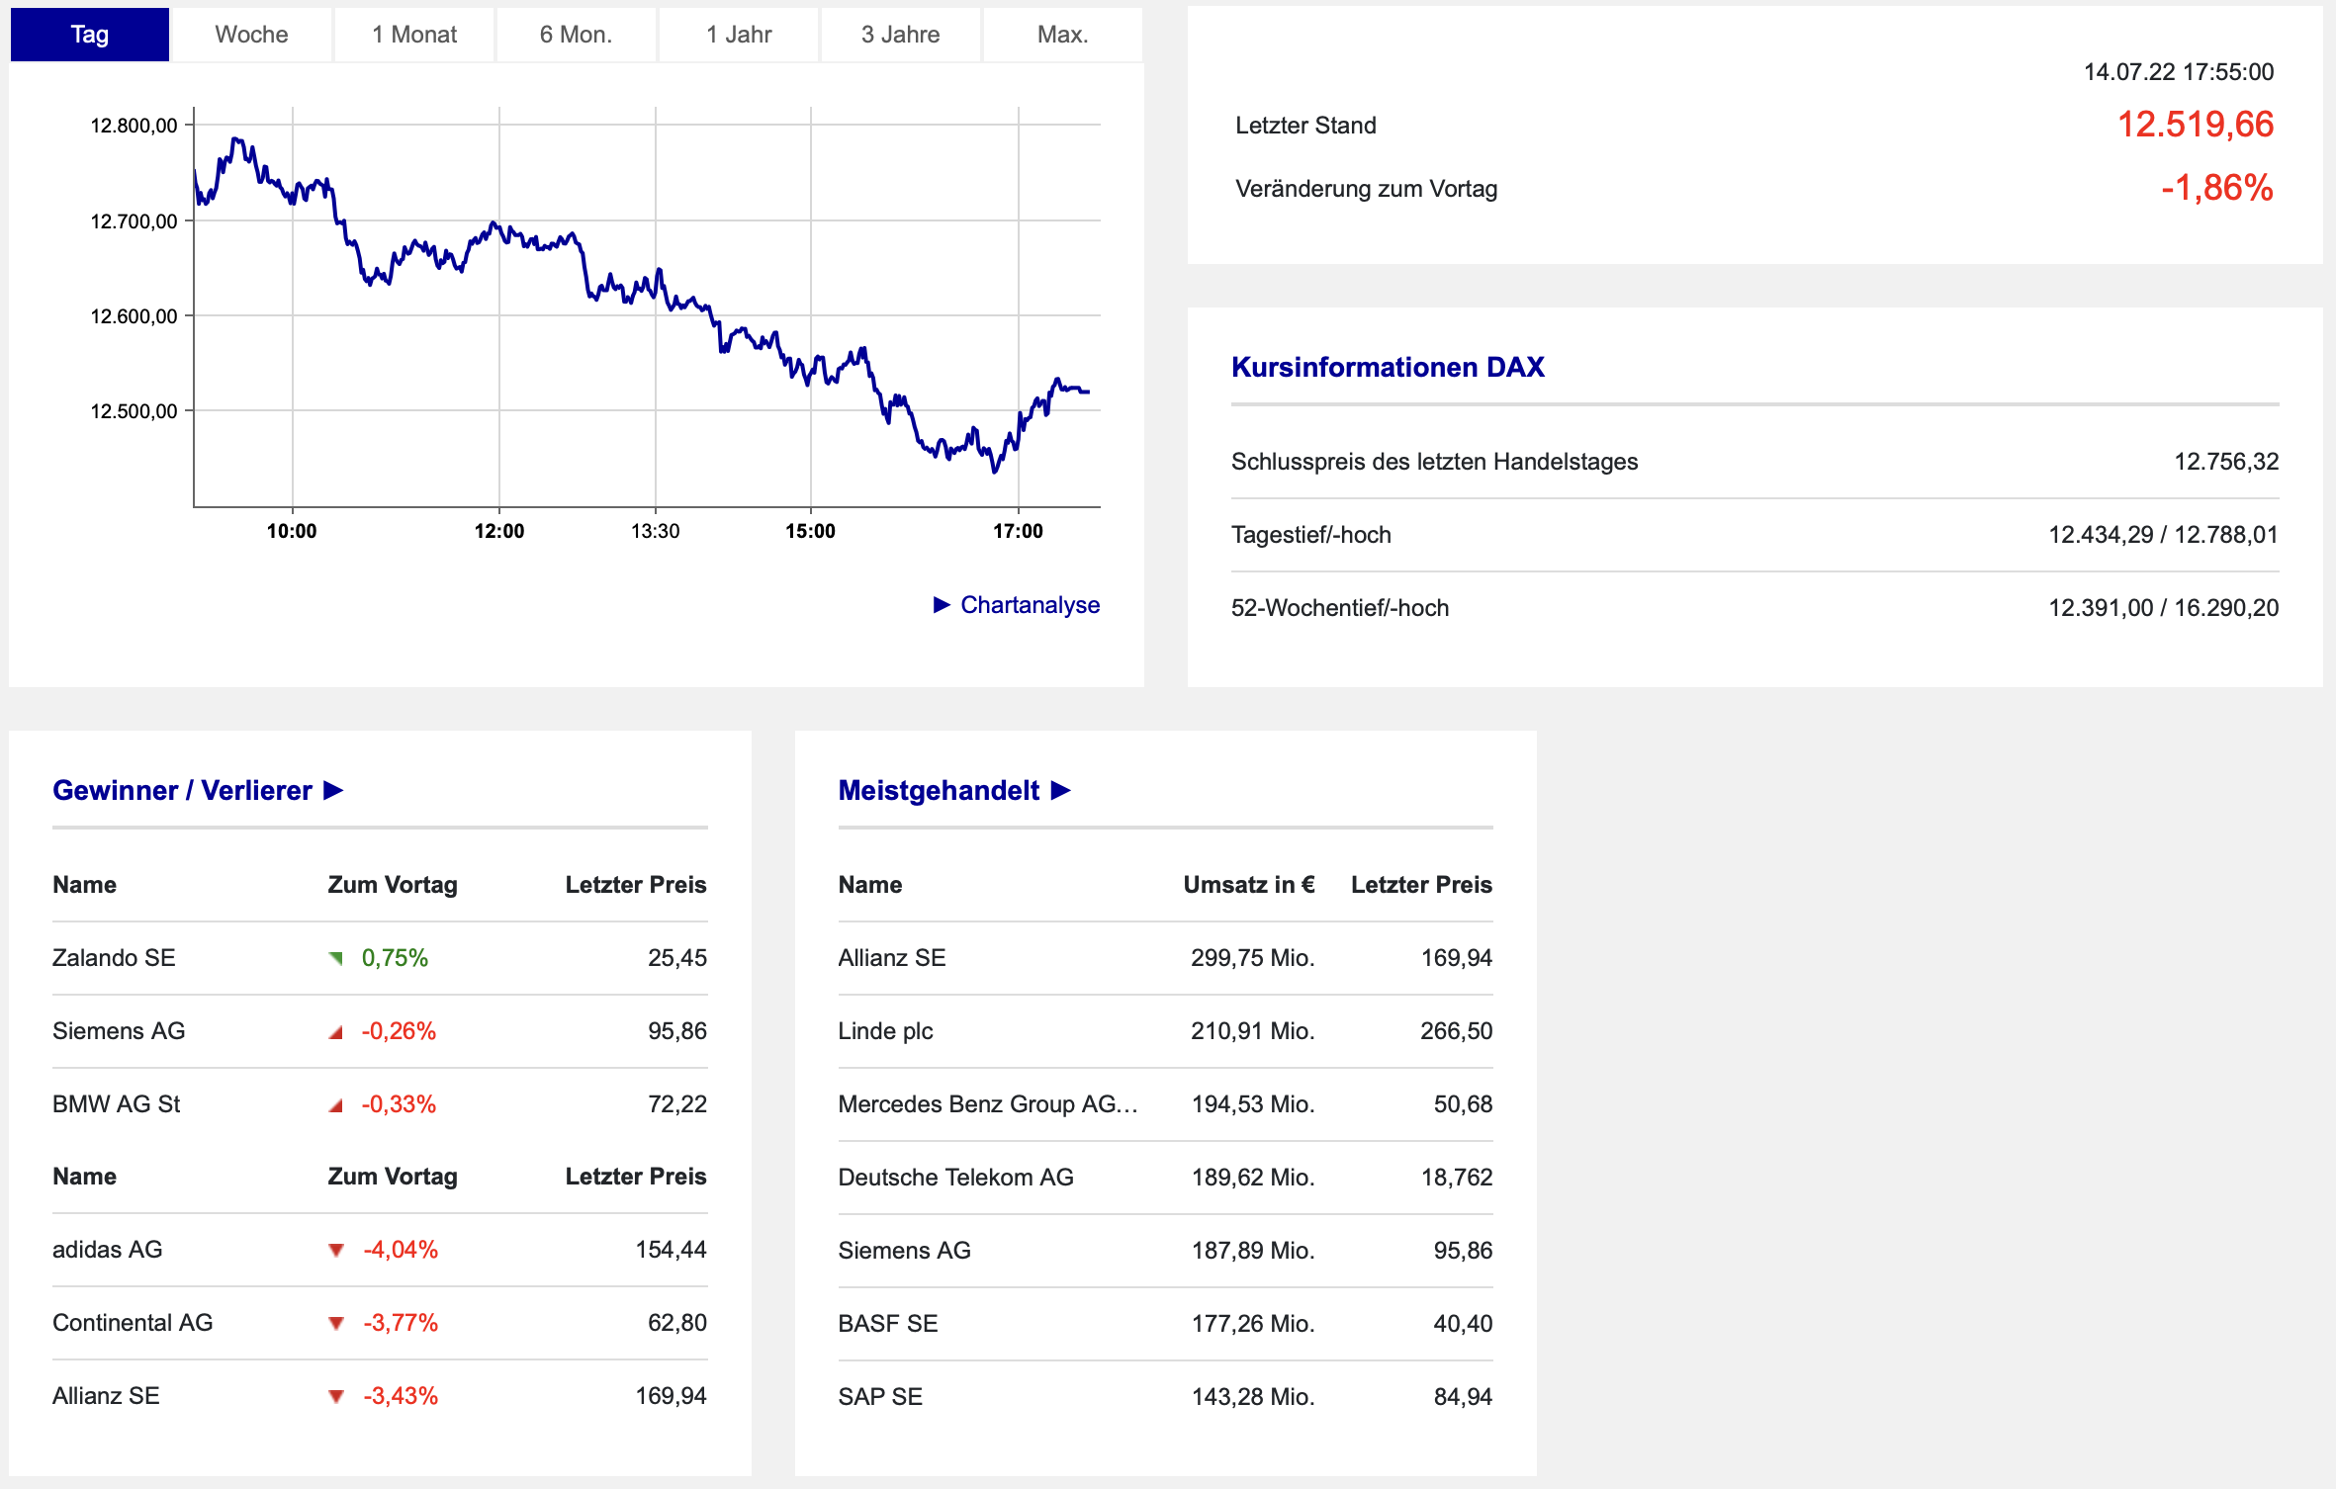Click the red arrow for BMW AG St
Viewport: 2336px width, 1489px height.
336,1105
